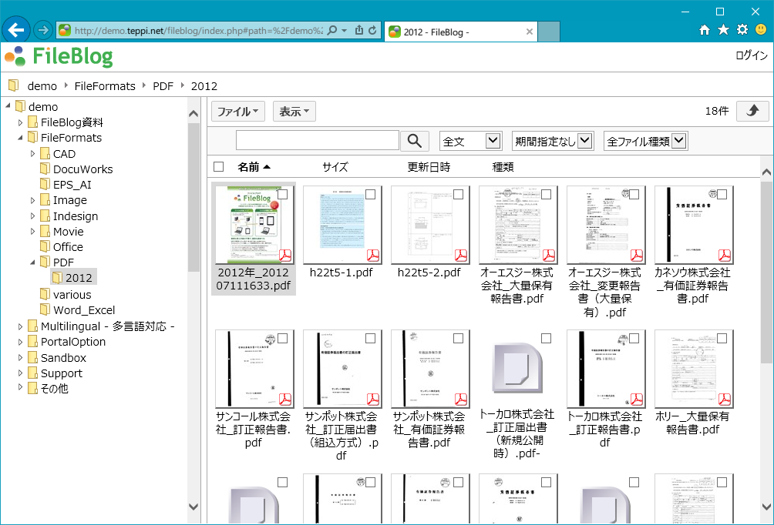Sort files by 更新日時 column
The width and height of the screenshot is (774, 525).
(429, 167)
